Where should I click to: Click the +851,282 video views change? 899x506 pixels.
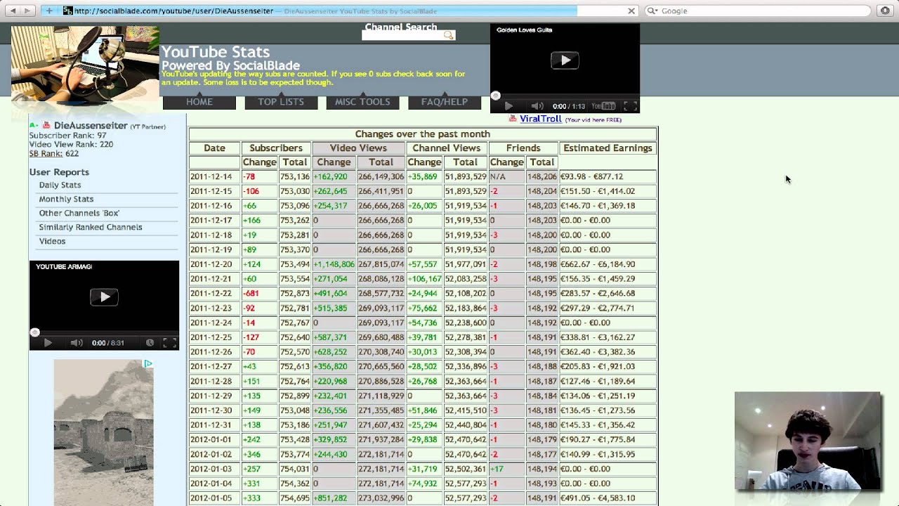pyautogui.click(x=334, y=498)
